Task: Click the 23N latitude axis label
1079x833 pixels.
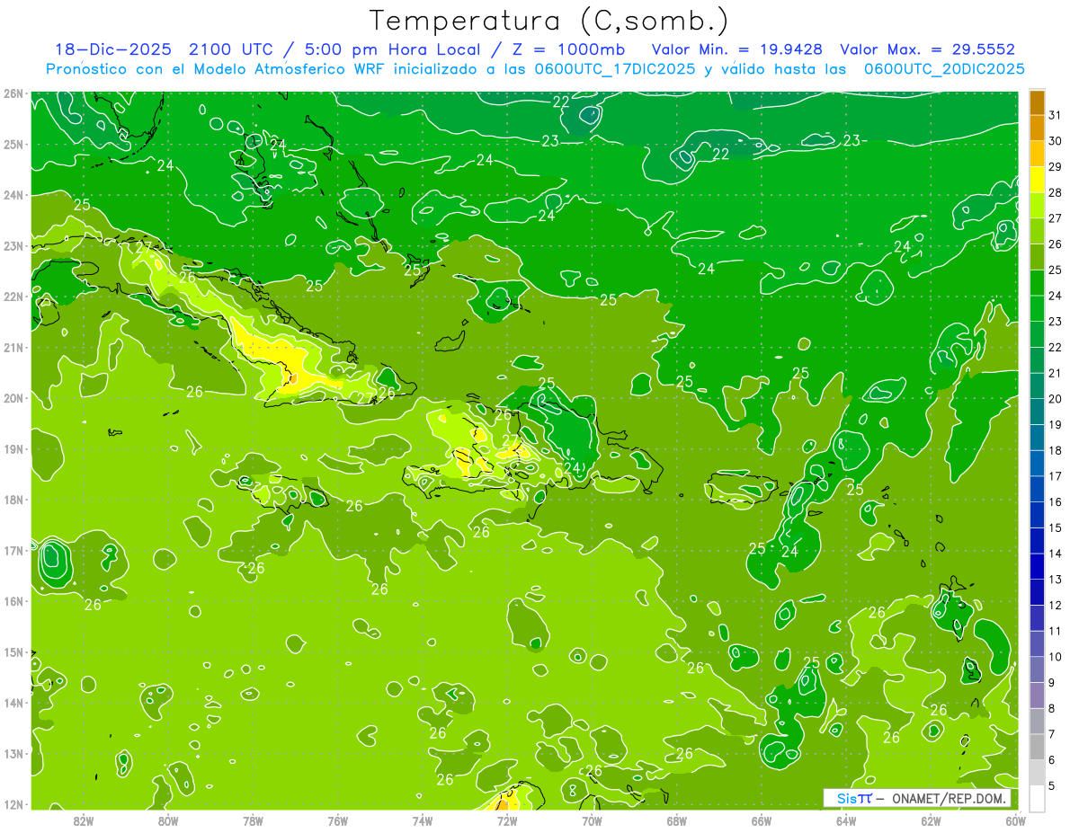Action: click(x=13, y=246)
